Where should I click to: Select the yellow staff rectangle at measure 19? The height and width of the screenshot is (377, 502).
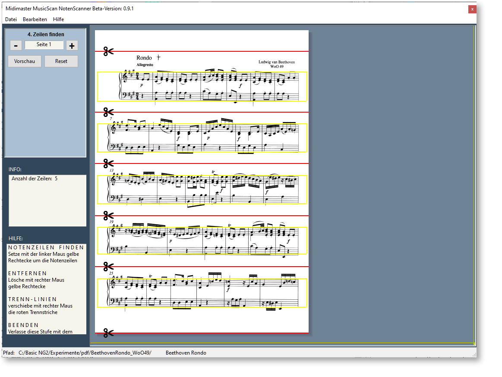202,241
